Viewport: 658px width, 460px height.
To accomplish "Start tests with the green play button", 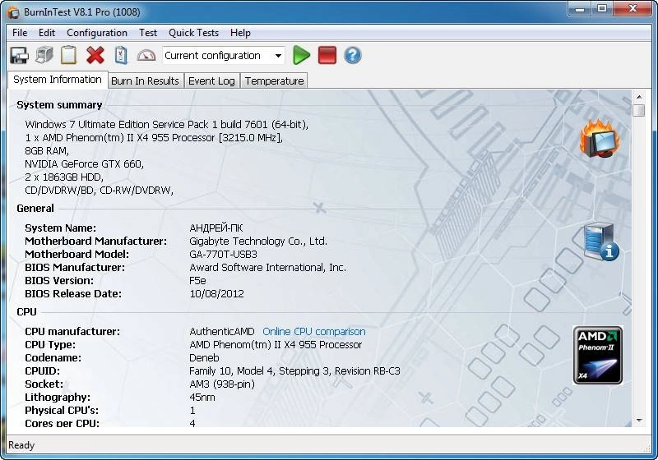I will (x=301, y=55).
